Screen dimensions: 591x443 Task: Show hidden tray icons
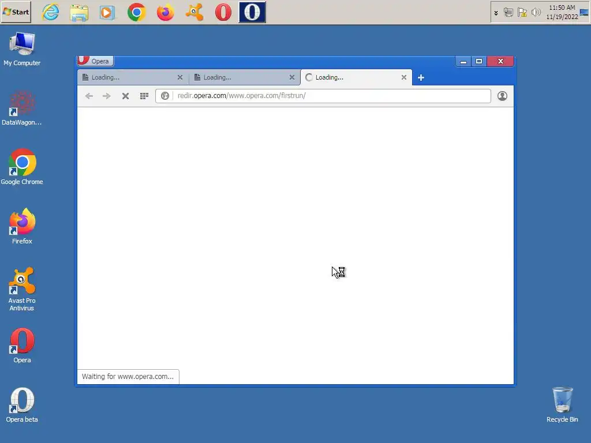point(496,13)
